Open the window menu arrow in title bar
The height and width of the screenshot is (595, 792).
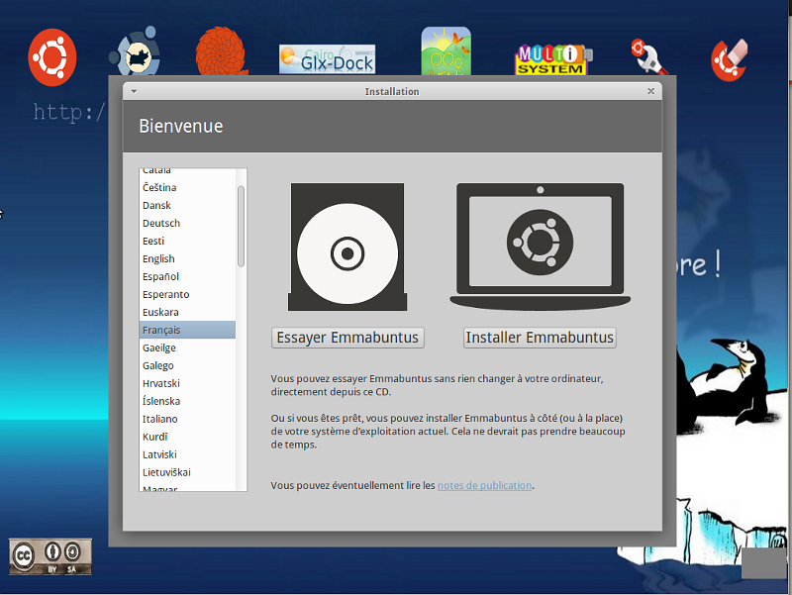pos(134,91)
